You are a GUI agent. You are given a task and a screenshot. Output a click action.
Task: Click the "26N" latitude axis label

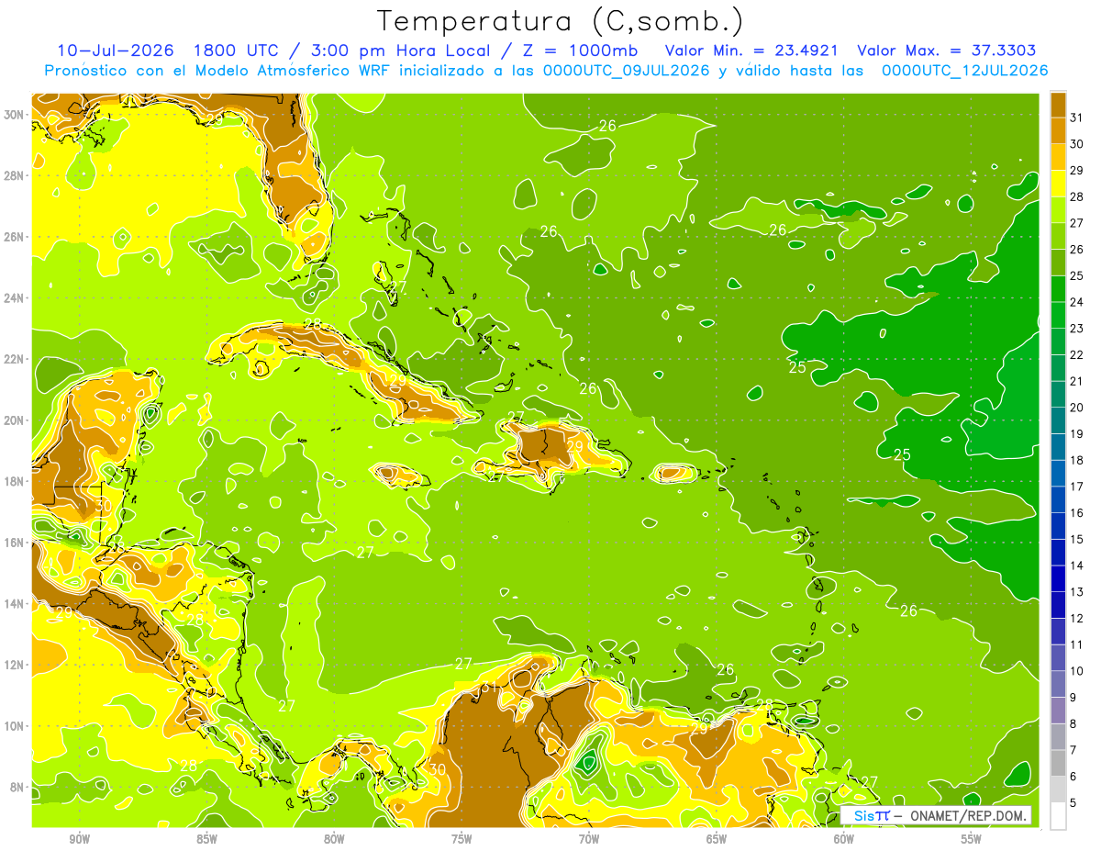[x=15, y=237]
